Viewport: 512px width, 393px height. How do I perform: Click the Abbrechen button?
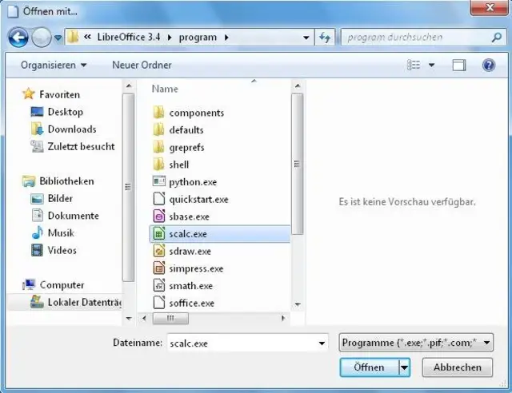(457, 367)
